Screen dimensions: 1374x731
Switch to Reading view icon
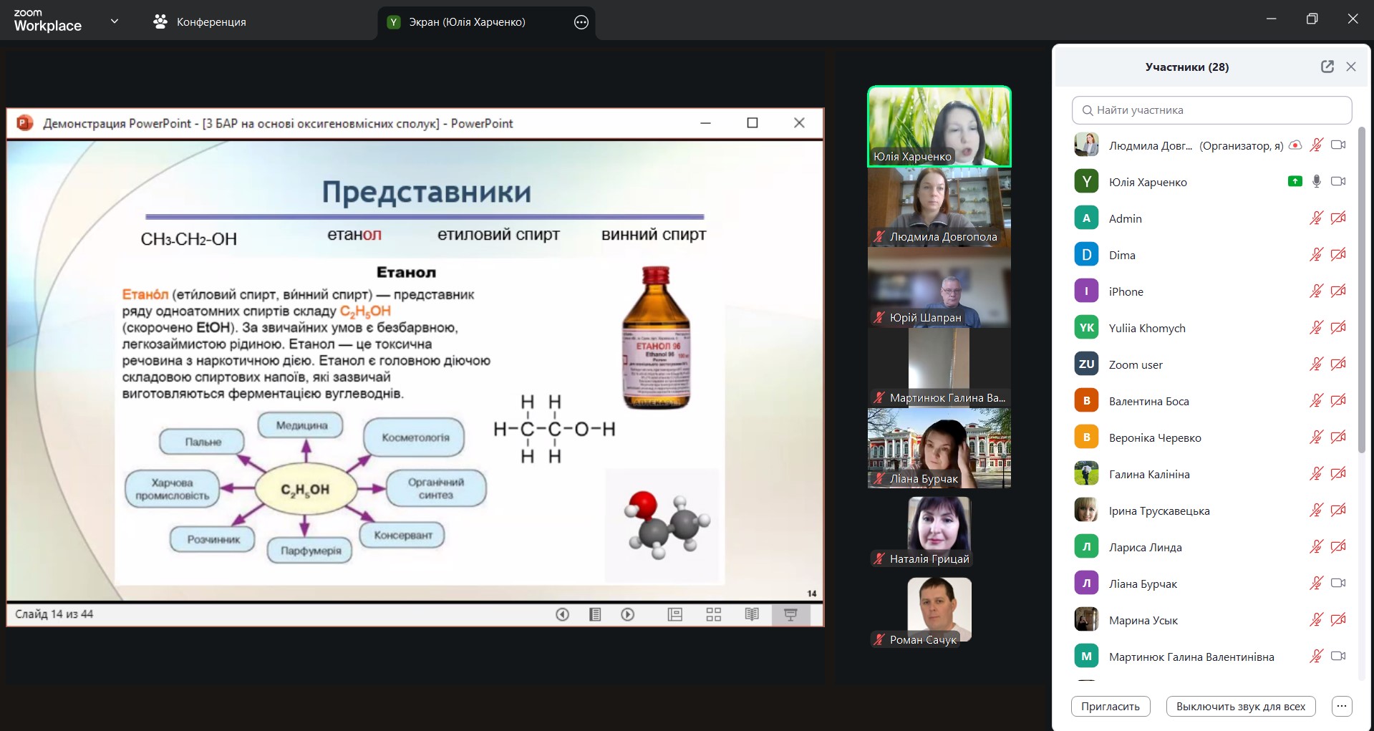pos(752,614)
